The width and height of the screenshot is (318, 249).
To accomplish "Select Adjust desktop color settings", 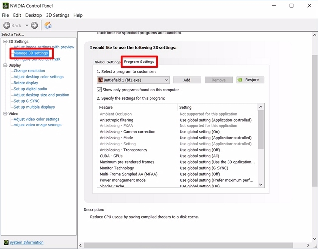I will click(39, 77).
